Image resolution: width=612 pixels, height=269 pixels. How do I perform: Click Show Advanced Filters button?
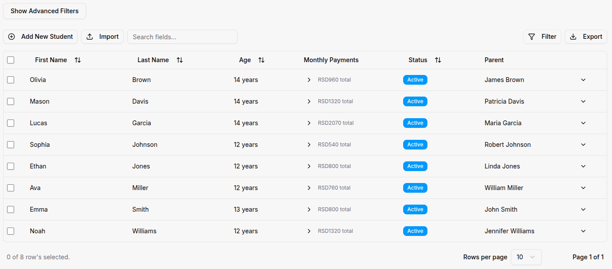point(45,11)
